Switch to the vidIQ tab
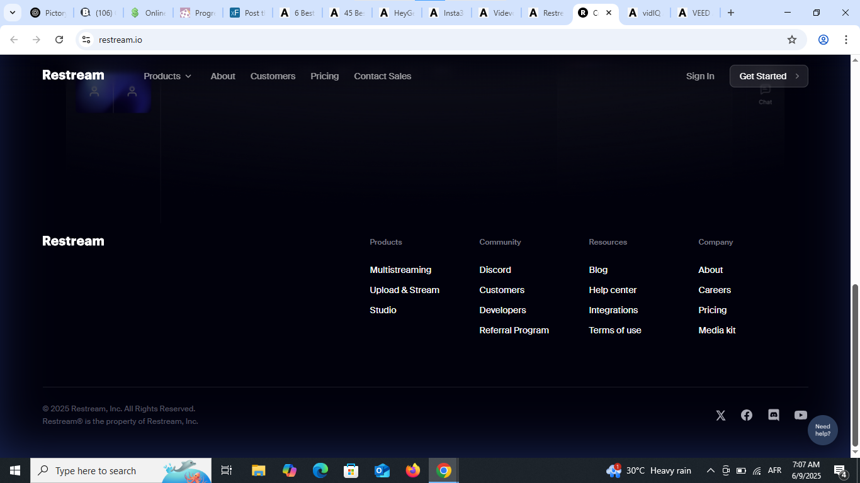This screenshot has width=860, height=483. click(645, 13)
